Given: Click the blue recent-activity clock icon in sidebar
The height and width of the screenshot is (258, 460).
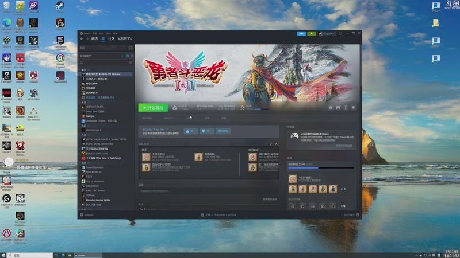Looking at the screenshot, I should tap(128, 56).
